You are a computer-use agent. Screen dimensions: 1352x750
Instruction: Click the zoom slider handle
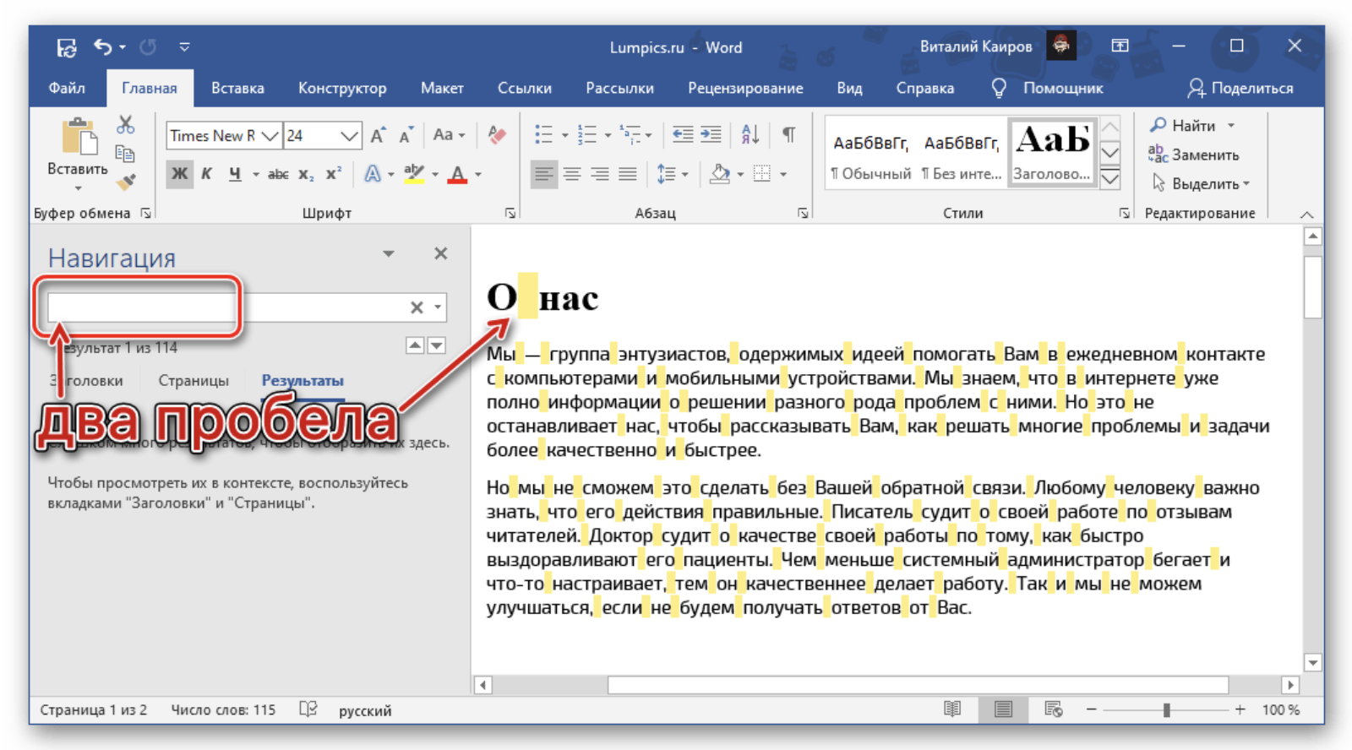pos(1166,710)
